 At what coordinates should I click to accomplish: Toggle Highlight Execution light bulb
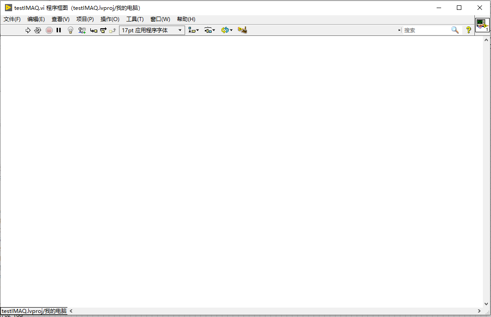71,30
